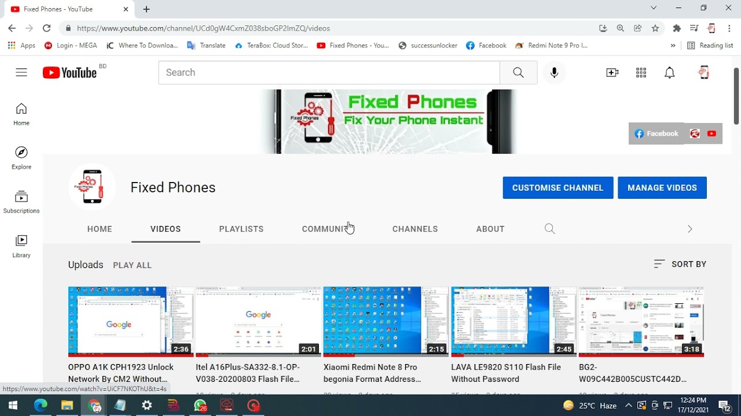Open Subscriptions in the sidebar
741x416 pixels.
tap(21, 202)
